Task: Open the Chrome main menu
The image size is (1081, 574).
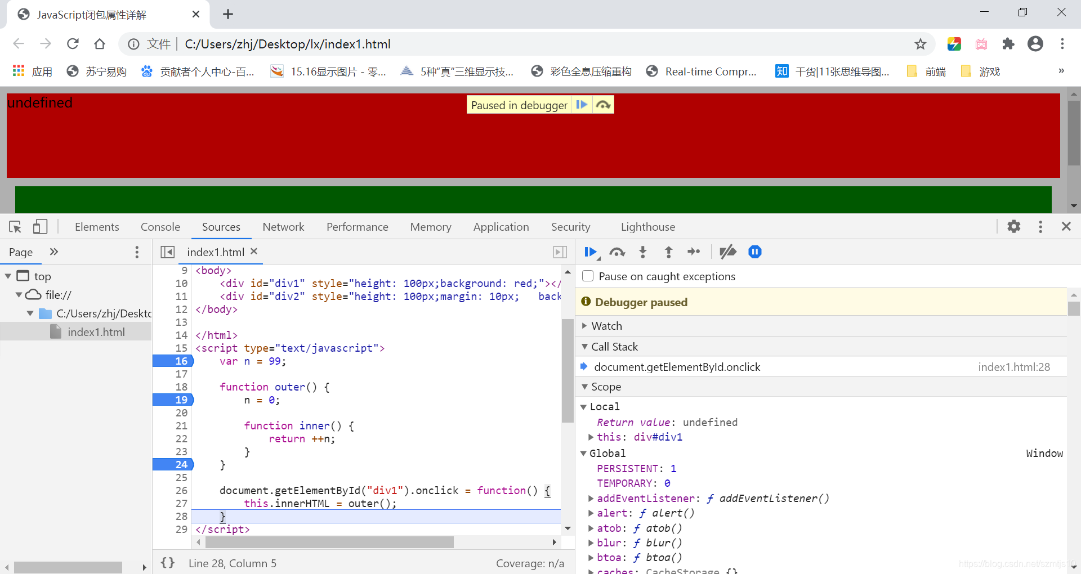Action: pyautogui.click(x=1062, y=44)
